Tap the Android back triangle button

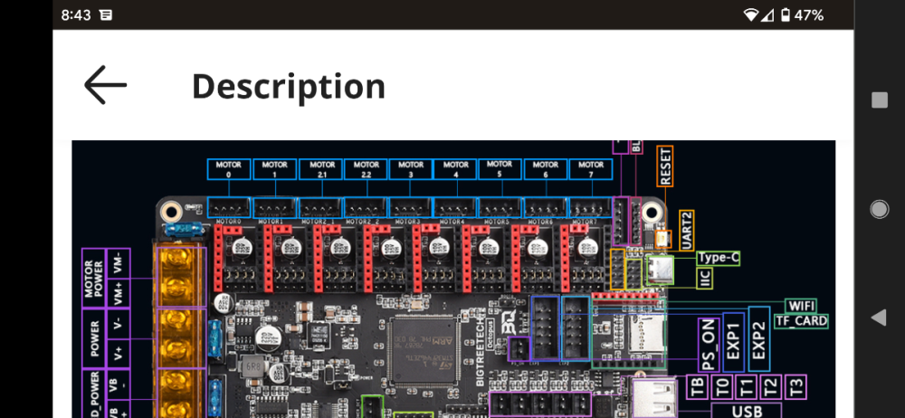tap(878, 317)
